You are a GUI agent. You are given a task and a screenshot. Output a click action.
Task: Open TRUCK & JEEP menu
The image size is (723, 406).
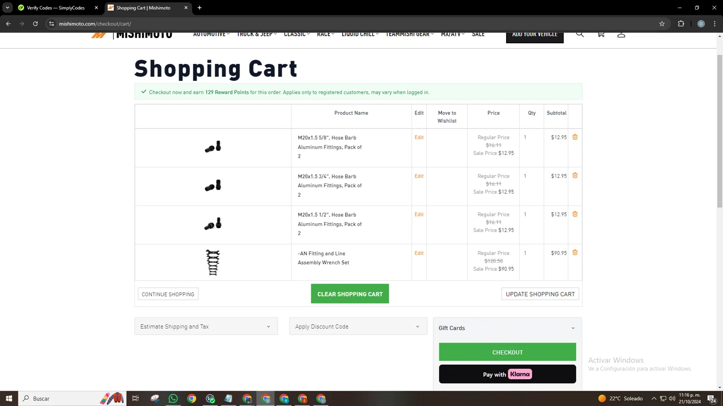point(256,35)
